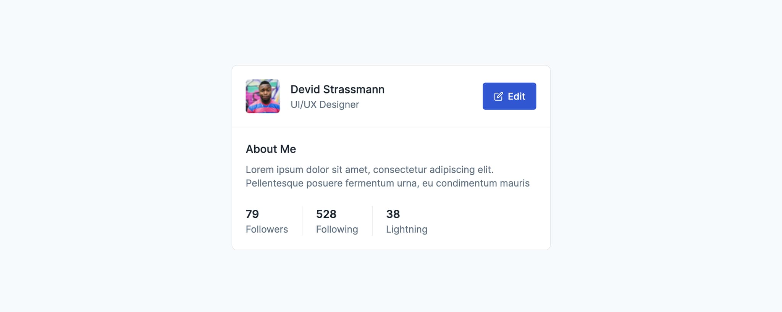The width and height of the screenshot is (782, 312).
Task: Select the UI/UX Designer subtitle
Action: [325, 105]
